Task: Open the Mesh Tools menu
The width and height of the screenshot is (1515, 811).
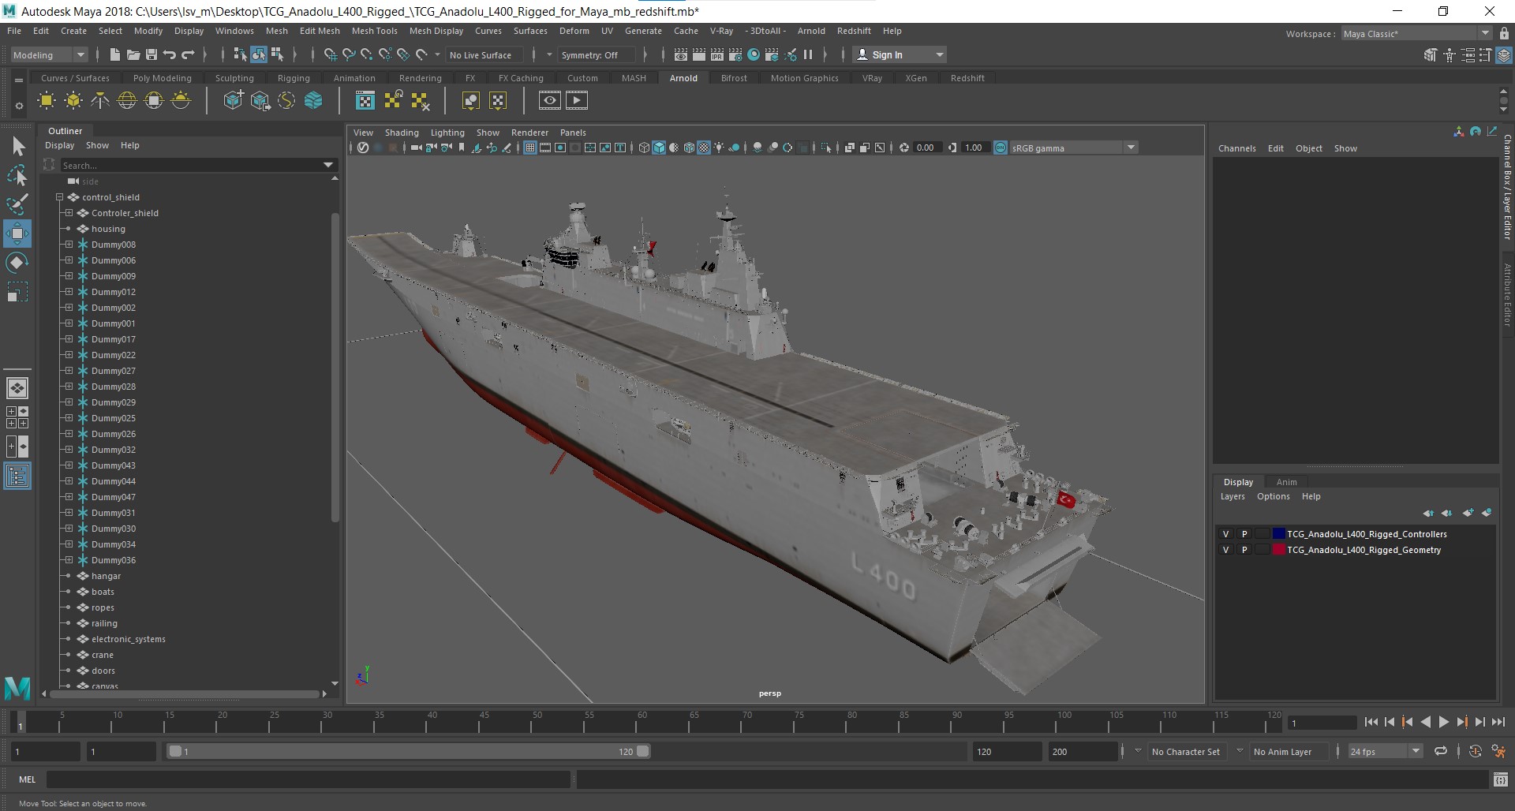Action: tap(374, 31)
